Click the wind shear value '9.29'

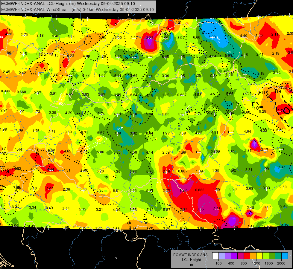tap(262, 111)
